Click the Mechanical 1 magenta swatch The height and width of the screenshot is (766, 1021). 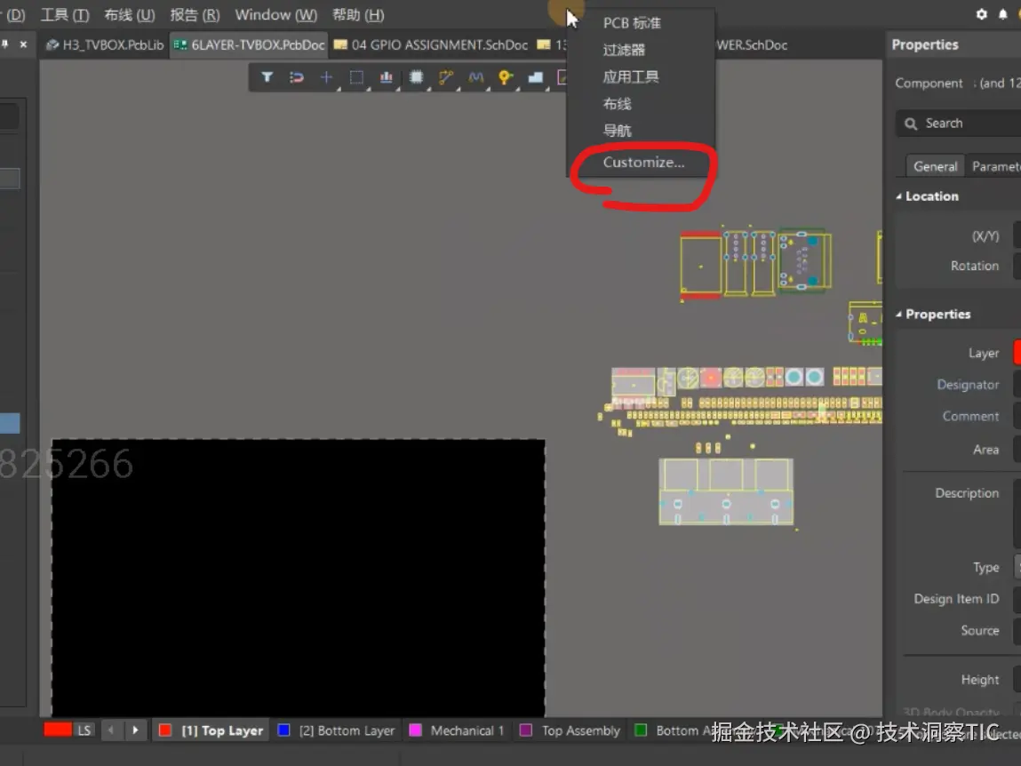point(415,730)
